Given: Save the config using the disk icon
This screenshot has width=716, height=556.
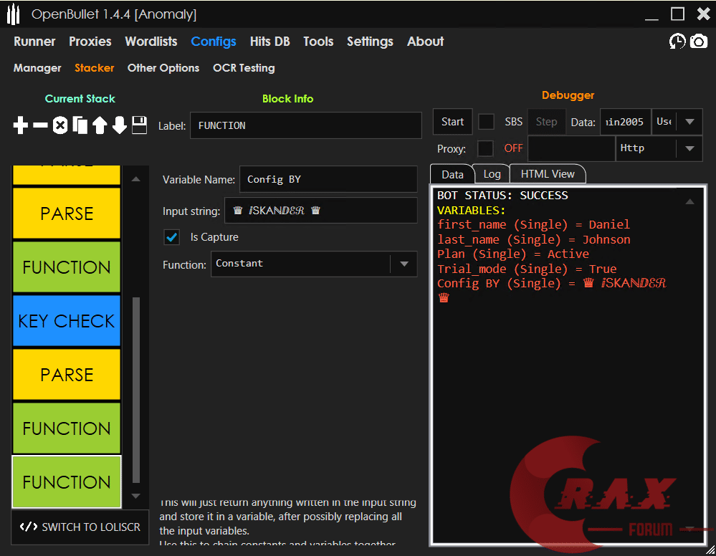Looking at the screenshot, I should pos(140,125).
